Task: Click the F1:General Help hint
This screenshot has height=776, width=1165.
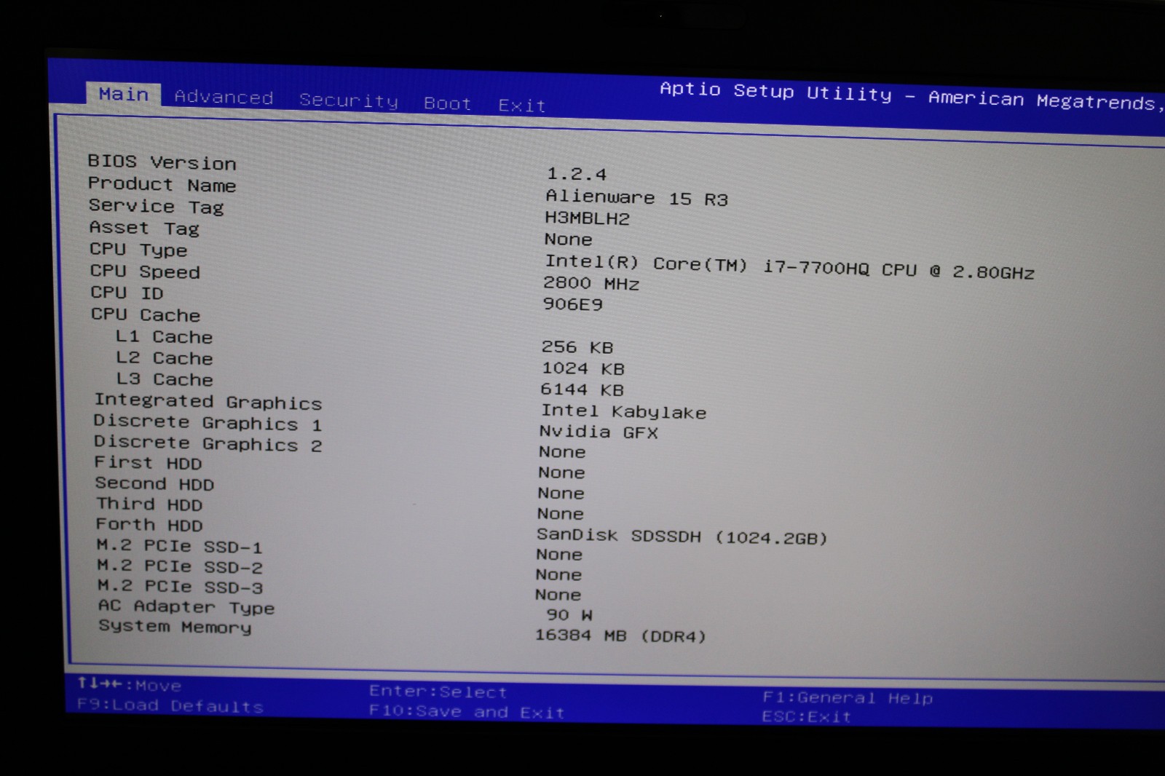Action: 848,697
